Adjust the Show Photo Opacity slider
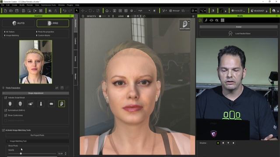 tap(32, 154)
